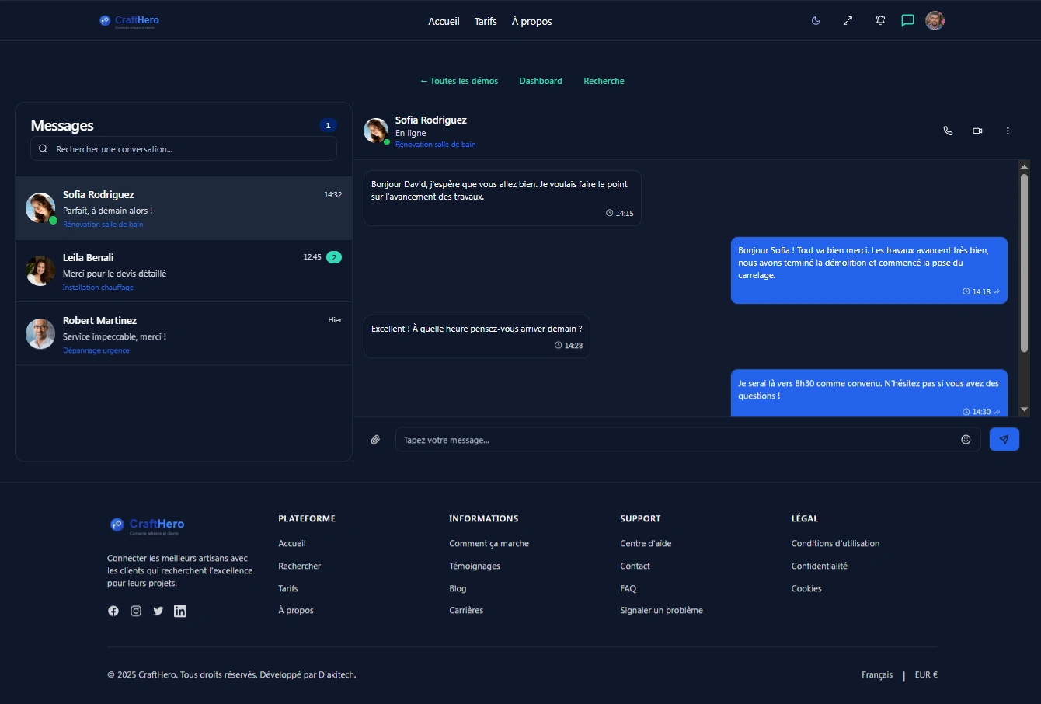Open Accueil in top navigation
This screenshot has height=704, width=1041.
444,22
